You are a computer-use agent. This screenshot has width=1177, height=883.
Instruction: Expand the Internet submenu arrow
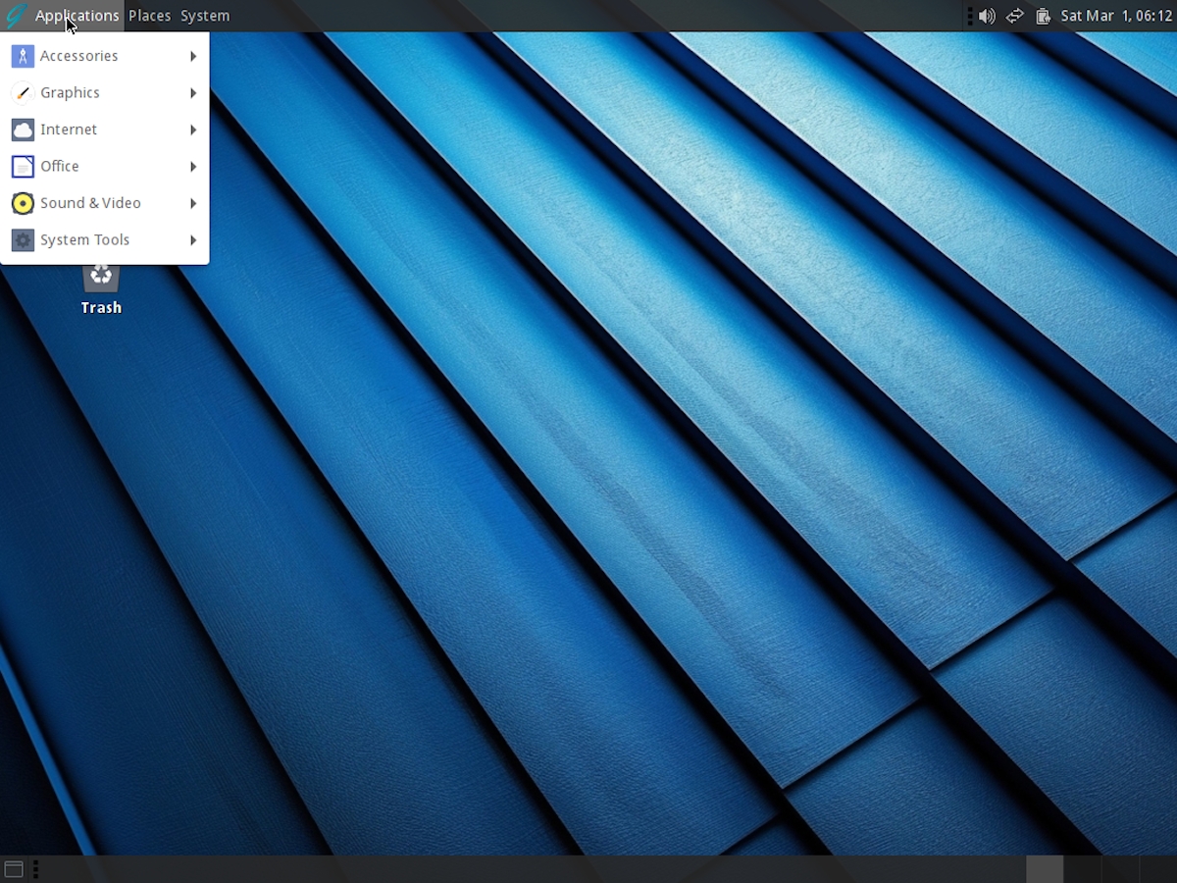click(193, 130)
